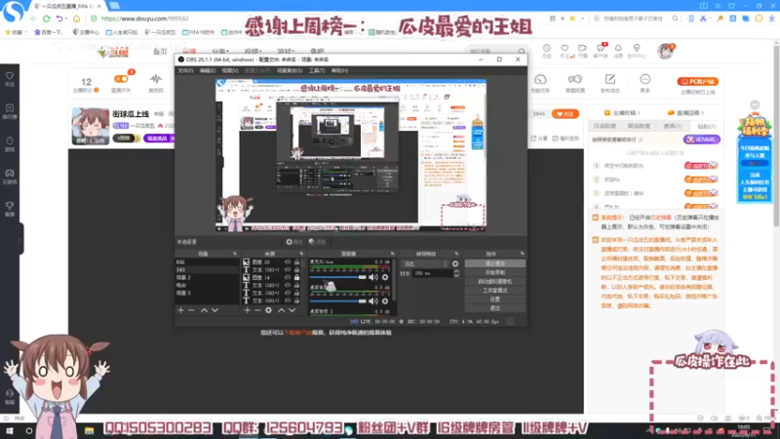Open 更多 ellipsis icon in streamer toolbar
Image resolution: width=780 pixels, height=439 pixels.
pyautogui.click(x=645, y=83)
